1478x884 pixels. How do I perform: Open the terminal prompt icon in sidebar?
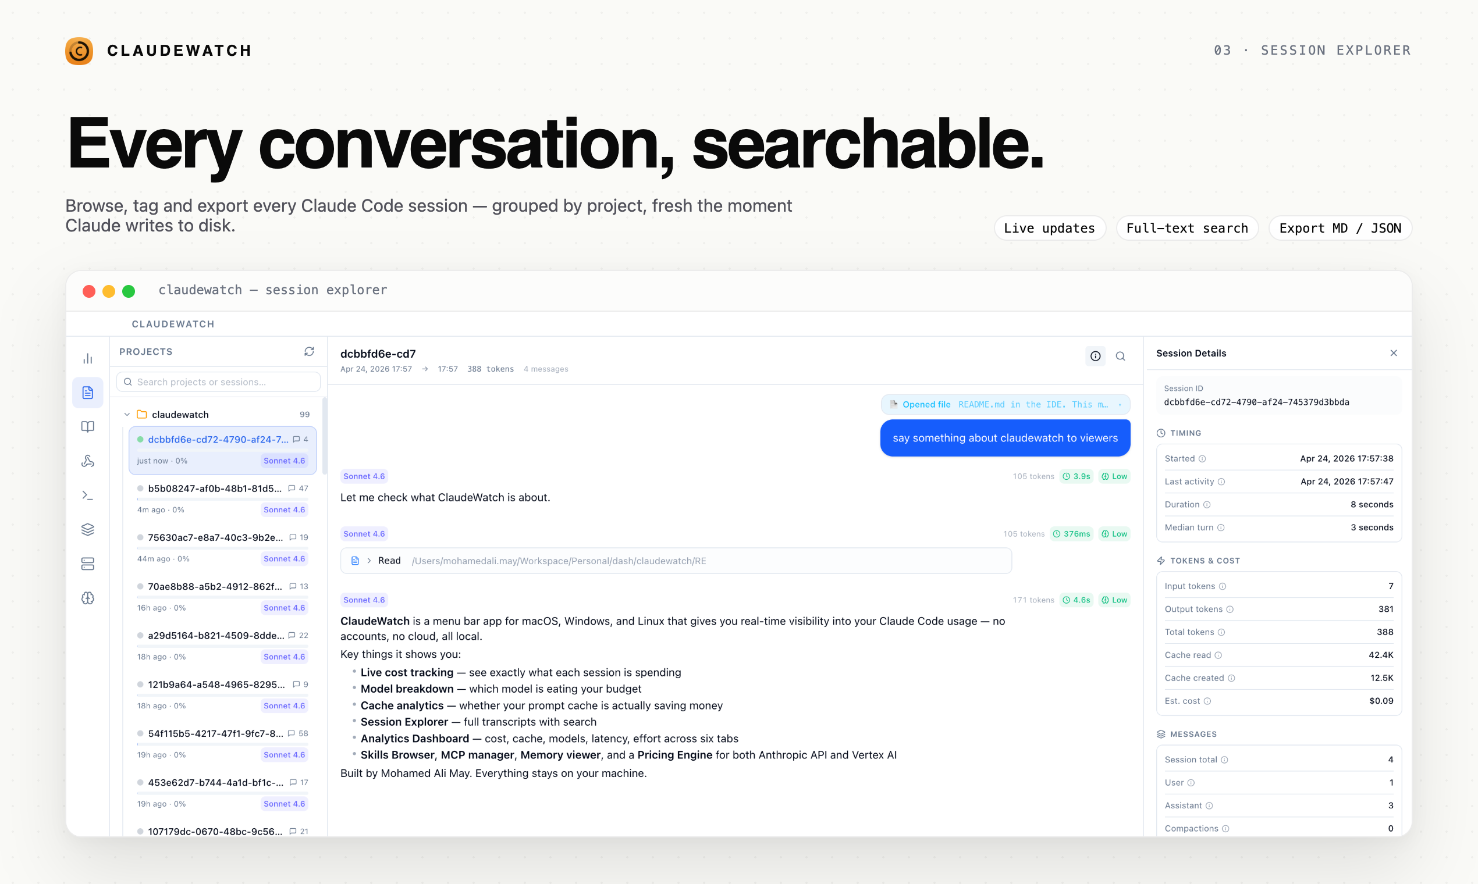point(88,495)
